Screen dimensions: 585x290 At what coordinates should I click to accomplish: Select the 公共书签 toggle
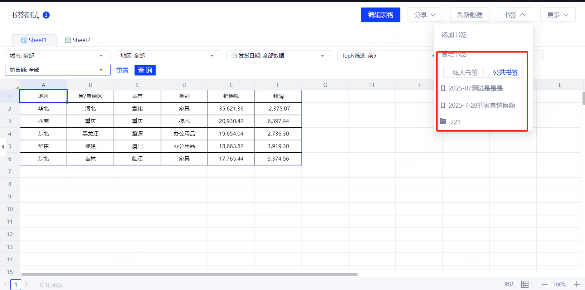click(x=505, y=73)
